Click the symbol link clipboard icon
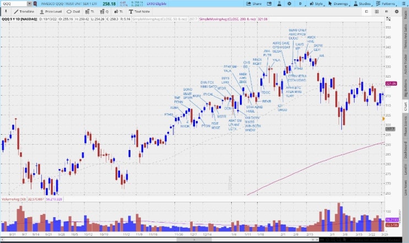The image size is (409, 243). (x=35, y=4)
